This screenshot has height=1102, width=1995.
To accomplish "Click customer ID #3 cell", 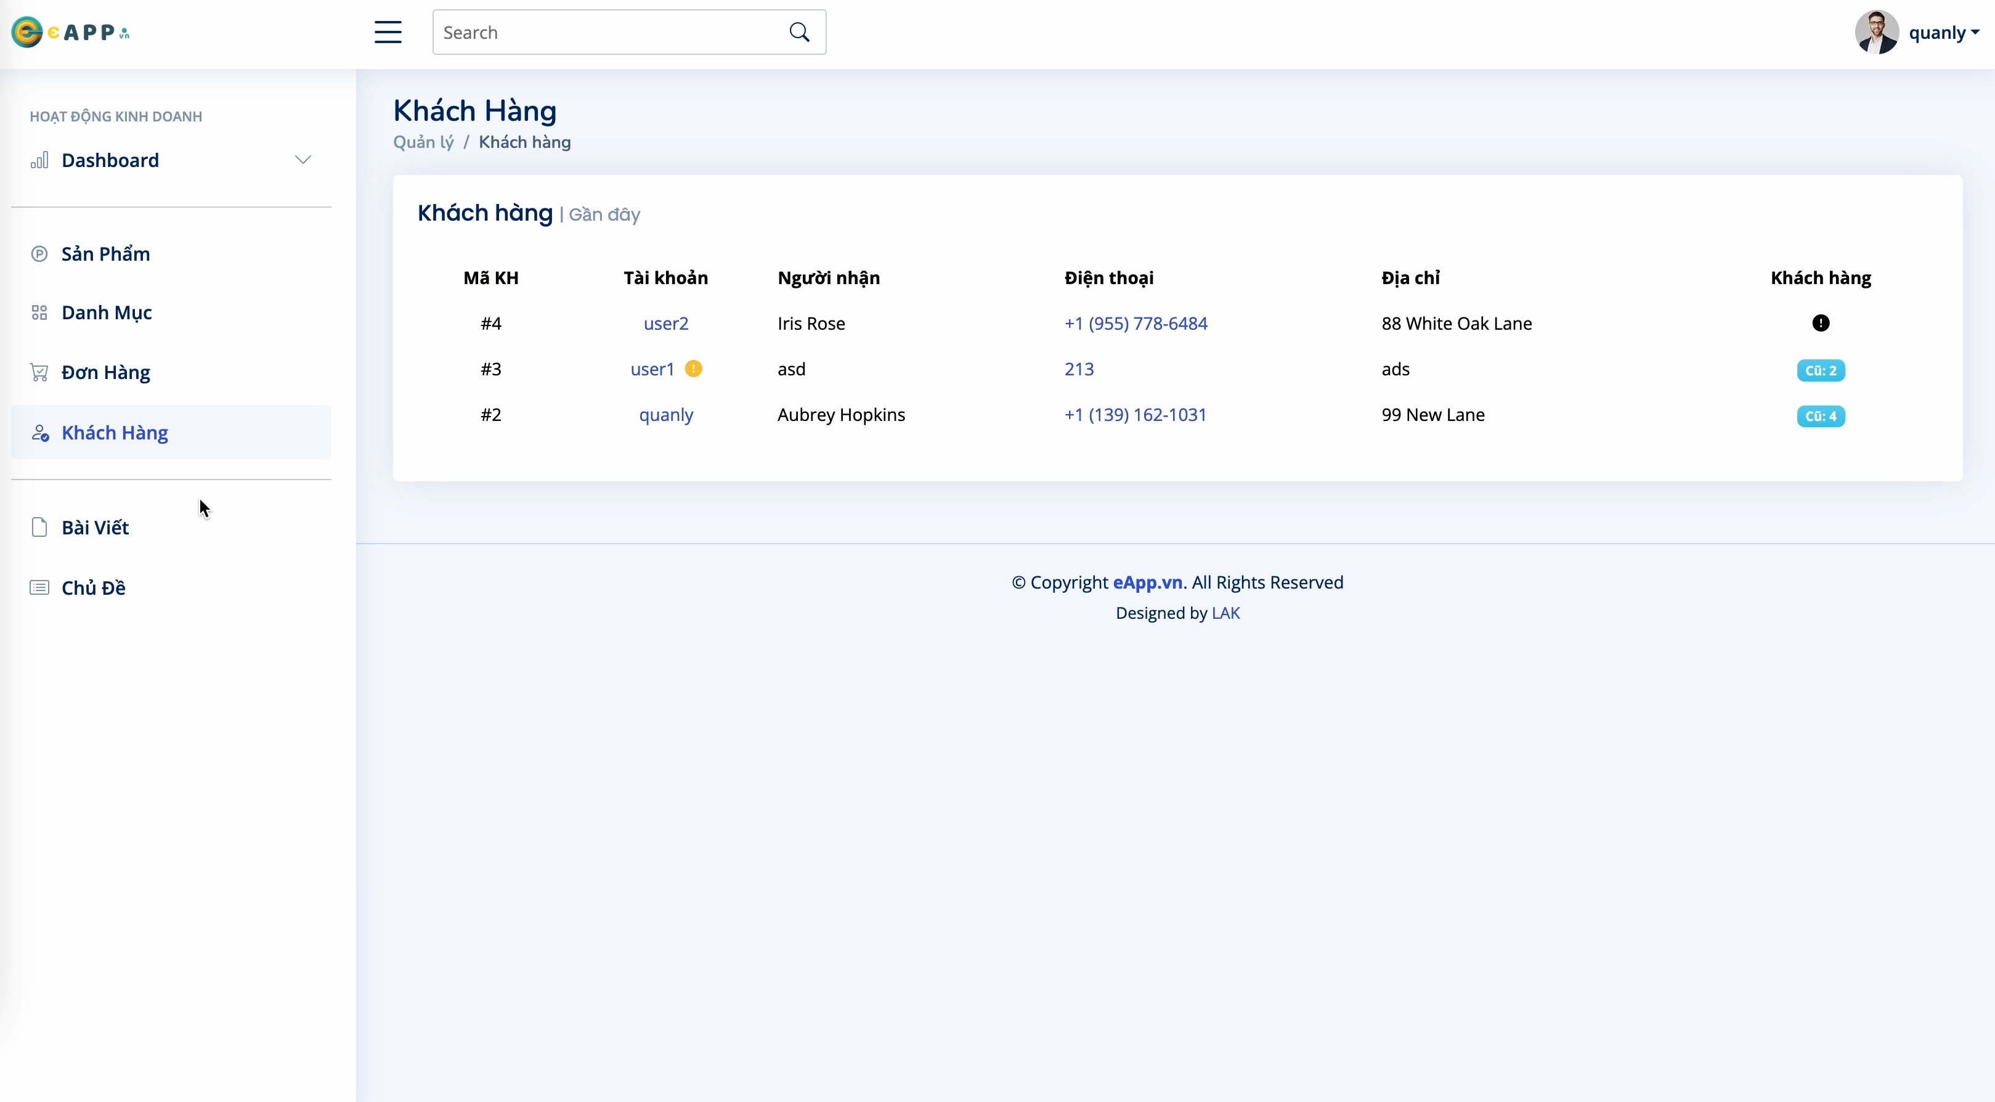I will [491, 370].
